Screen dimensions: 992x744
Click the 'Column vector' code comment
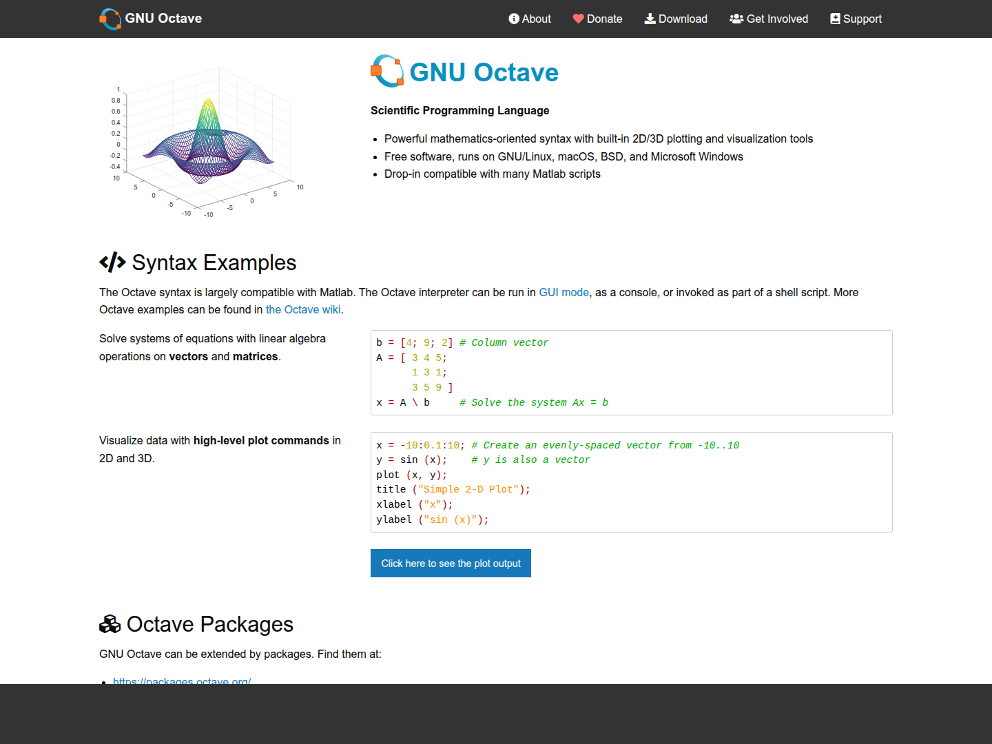504,342
